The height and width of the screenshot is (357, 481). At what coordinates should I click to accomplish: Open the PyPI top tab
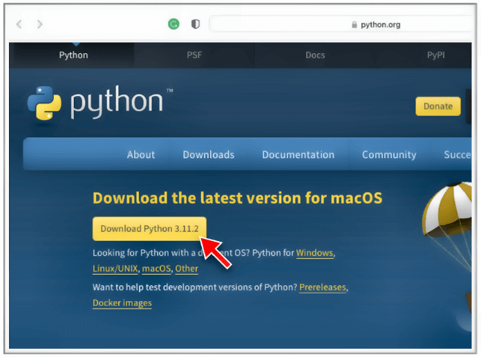click(x=435, y=55)
